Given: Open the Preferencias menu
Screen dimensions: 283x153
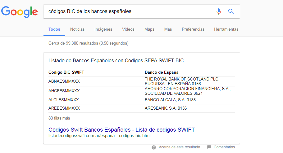Looking at the screenshot, I should tap(193, 29).
